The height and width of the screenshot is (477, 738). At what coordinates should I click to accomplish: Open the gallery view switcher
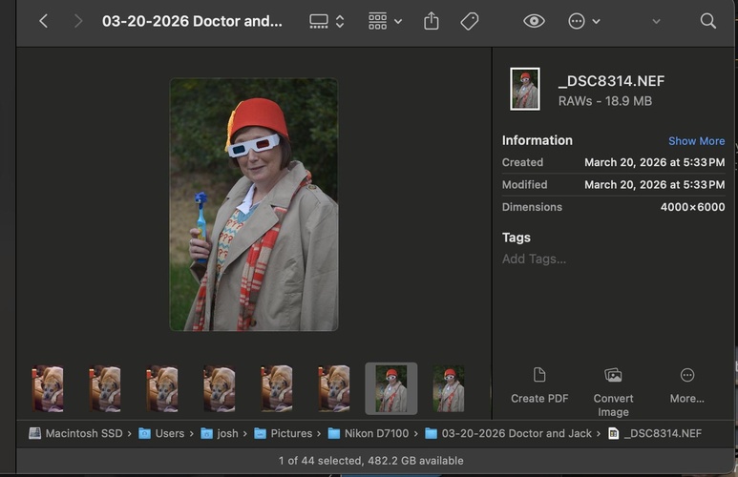(x=327, y=21)
